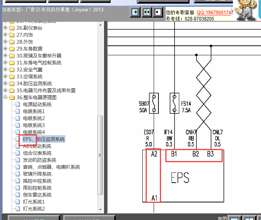Select the 28.外饰 folder icon
261x220 pixels.
(12, 42)
